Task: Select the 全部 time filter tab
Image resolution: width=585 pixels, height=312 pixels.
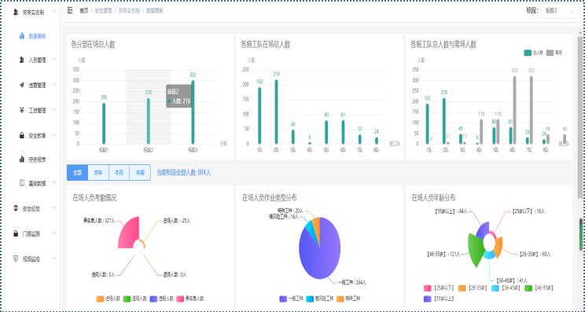Action: tap(77, 173)
